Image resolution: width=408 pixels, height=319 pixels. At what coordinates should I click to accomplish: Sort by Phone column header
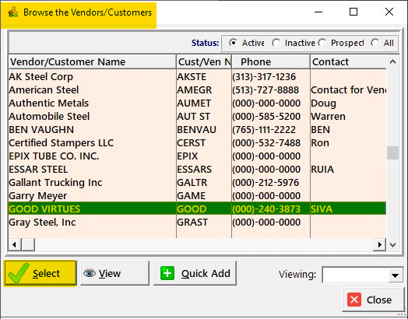[271, 62]
